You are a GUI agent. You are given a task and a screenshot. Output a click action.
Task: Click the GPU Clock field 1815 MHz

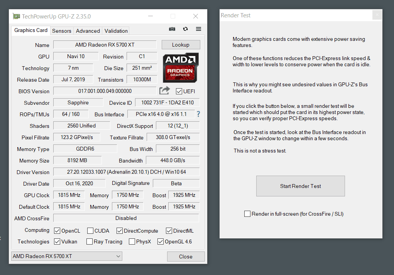(69, 195)
